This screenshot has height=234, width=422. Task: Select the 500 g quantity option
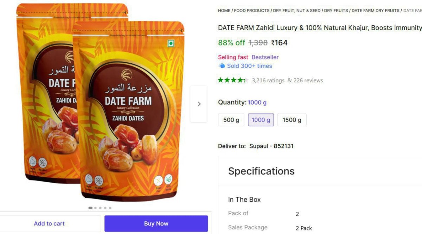click(231, 120)
